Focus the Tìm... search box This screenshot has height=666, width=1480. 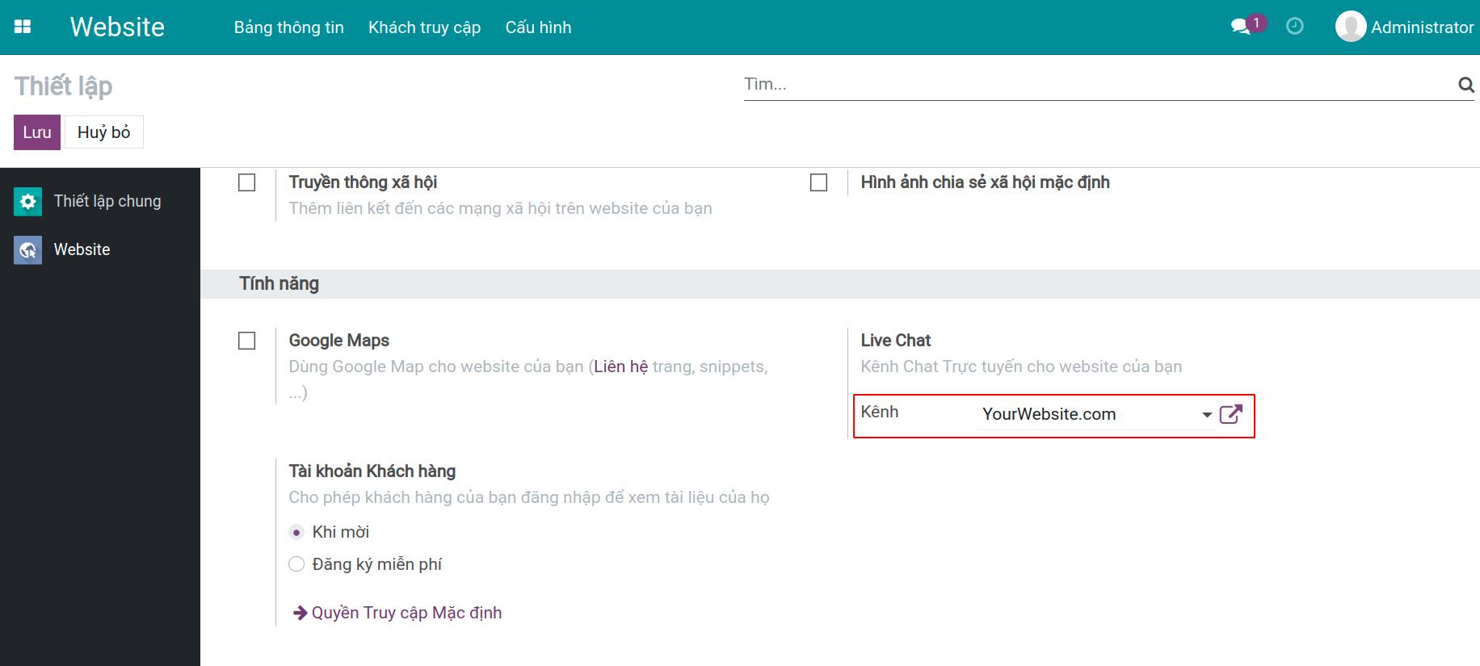click(x=1099, y=84)
